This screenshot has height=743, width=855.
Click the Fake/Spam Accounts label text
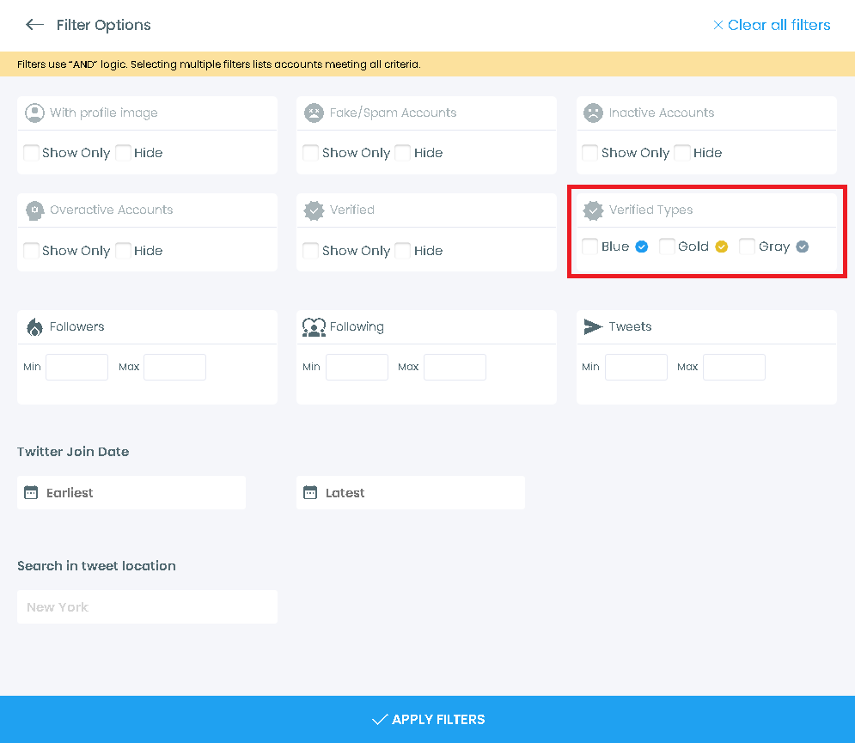pyautogui.click(x=394, y=113)
